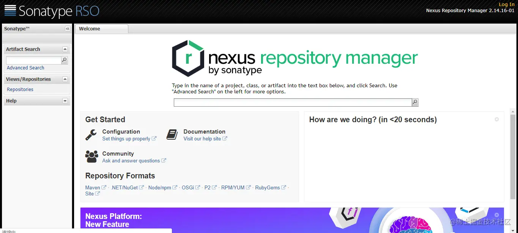The image size is (518, 233).
Task: Open Ask and answer questions link
Action: pos(131,161)
